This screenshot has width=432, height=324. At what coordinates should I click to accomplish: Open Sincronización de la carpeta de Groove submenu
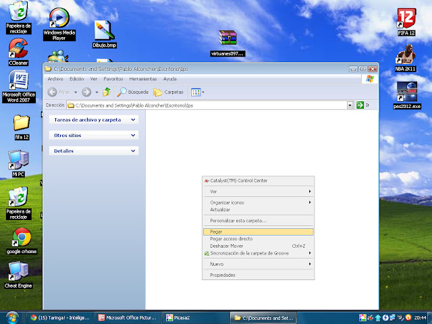pos(258,253)
